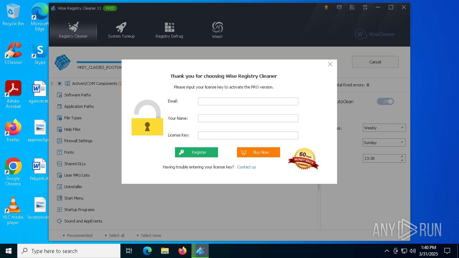The image size is (459, 258).
Task: Open the Registry Defrag tab
Action: click(169, 30)
